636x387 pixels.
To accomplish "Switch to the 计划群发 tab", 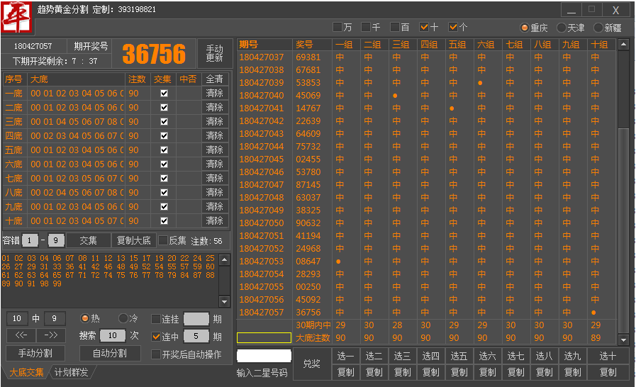I will [72, 372].
